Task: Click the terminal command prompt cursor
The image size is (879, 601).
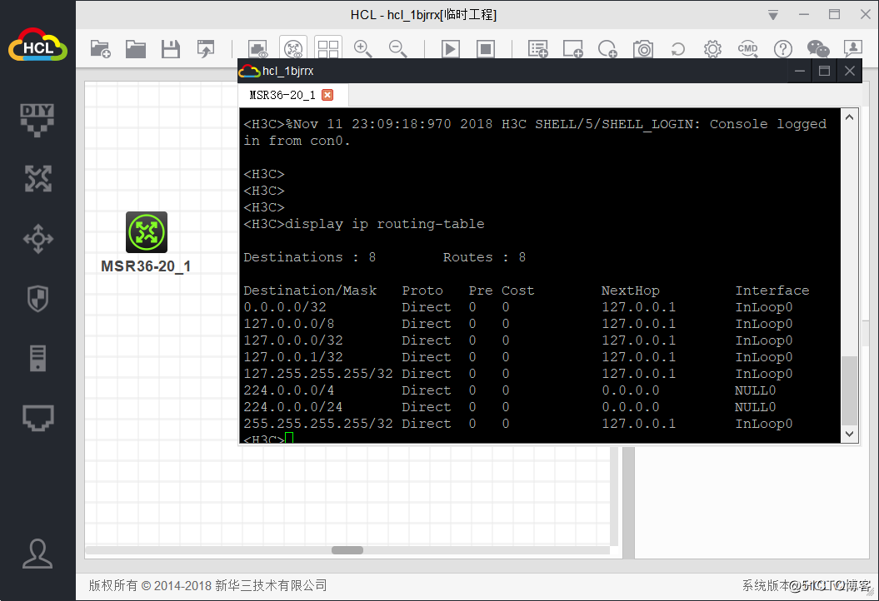Action: coord(289,439)
